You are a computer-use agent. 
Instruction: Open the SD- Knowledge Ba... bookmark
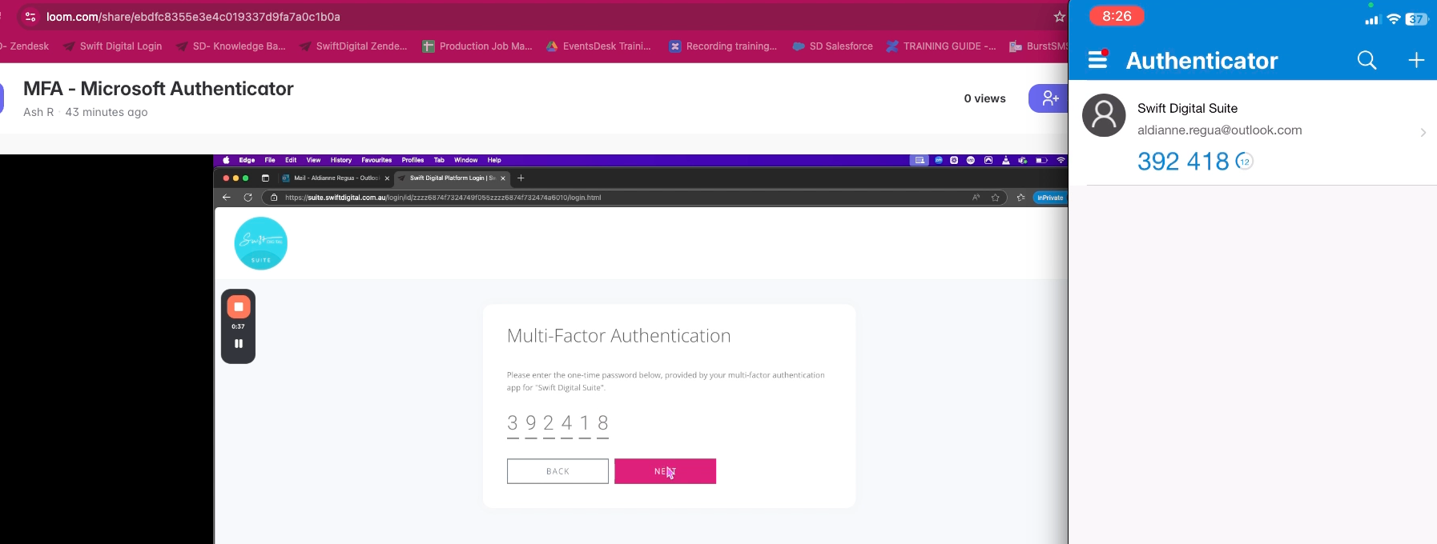tap(231, 46)
